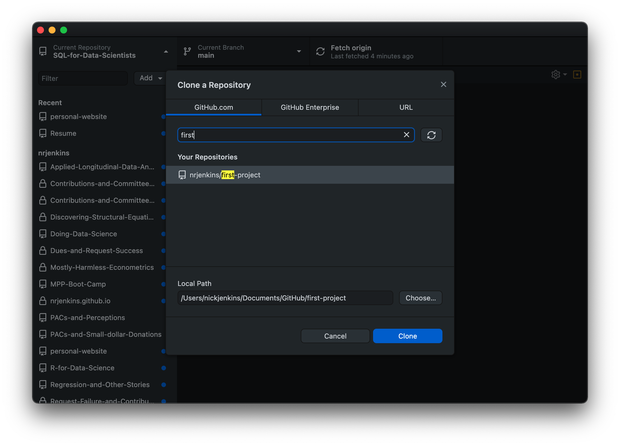Click the blue Clone button
Viewport: 620px width, 446px height.
(x=407, y=336)
